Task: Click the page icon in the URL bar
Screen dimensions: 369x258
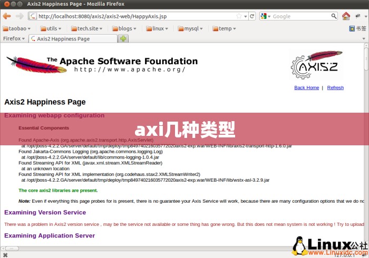Action: (x=33, y=16)
